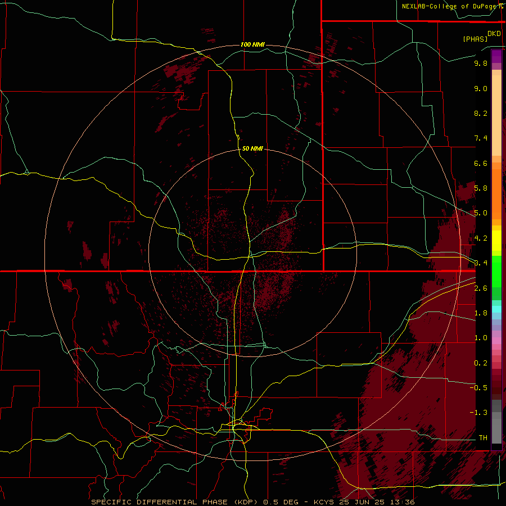Select the 5.8 scale label
506x506 pixels.
coord(481,188)
